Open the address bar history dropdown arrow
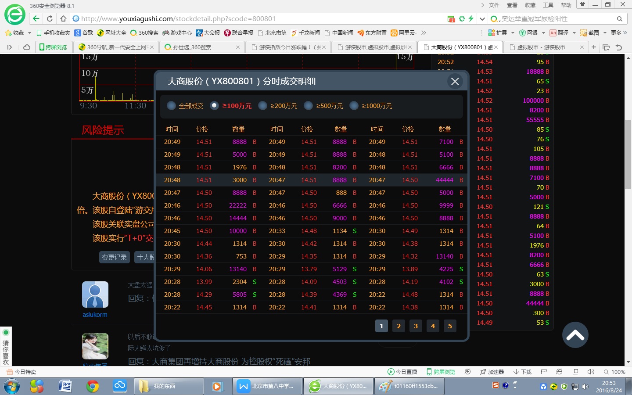 (482, 19)
